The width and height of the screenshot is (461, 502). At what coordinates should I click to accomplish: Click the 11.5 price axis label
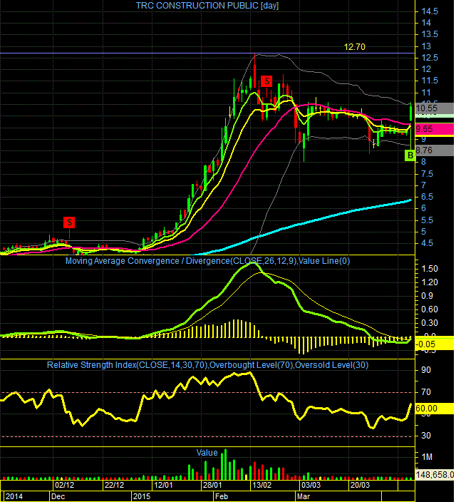pos(430,81)
